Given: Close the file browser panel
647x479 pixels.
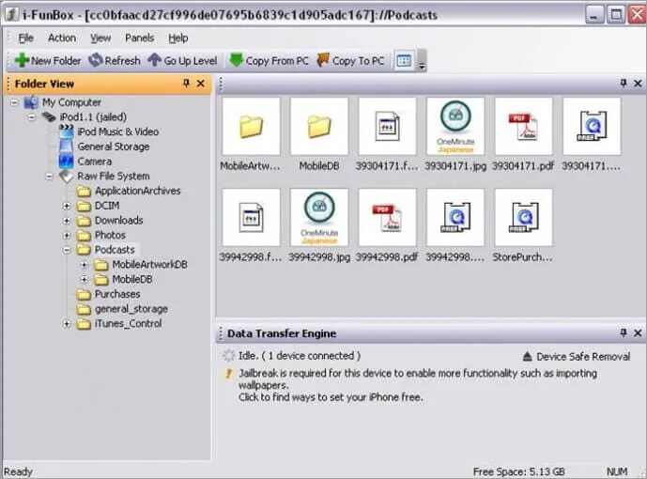Looking at the screenshot, I should 638,84.
